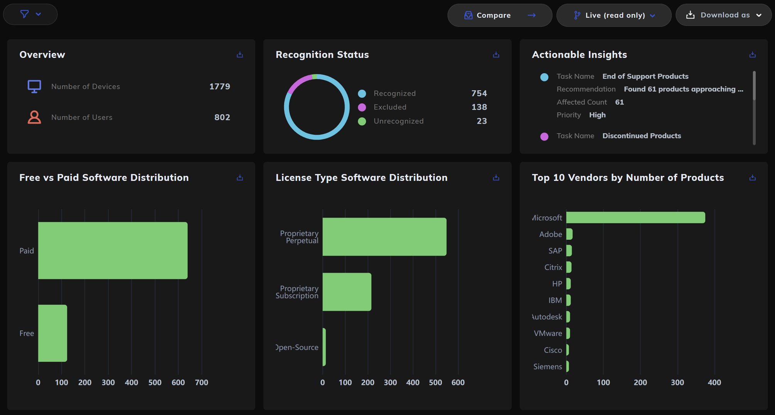Viewport: 775px width, 415px height.
Task: Click the High priority value
Action: pos(597,115)
